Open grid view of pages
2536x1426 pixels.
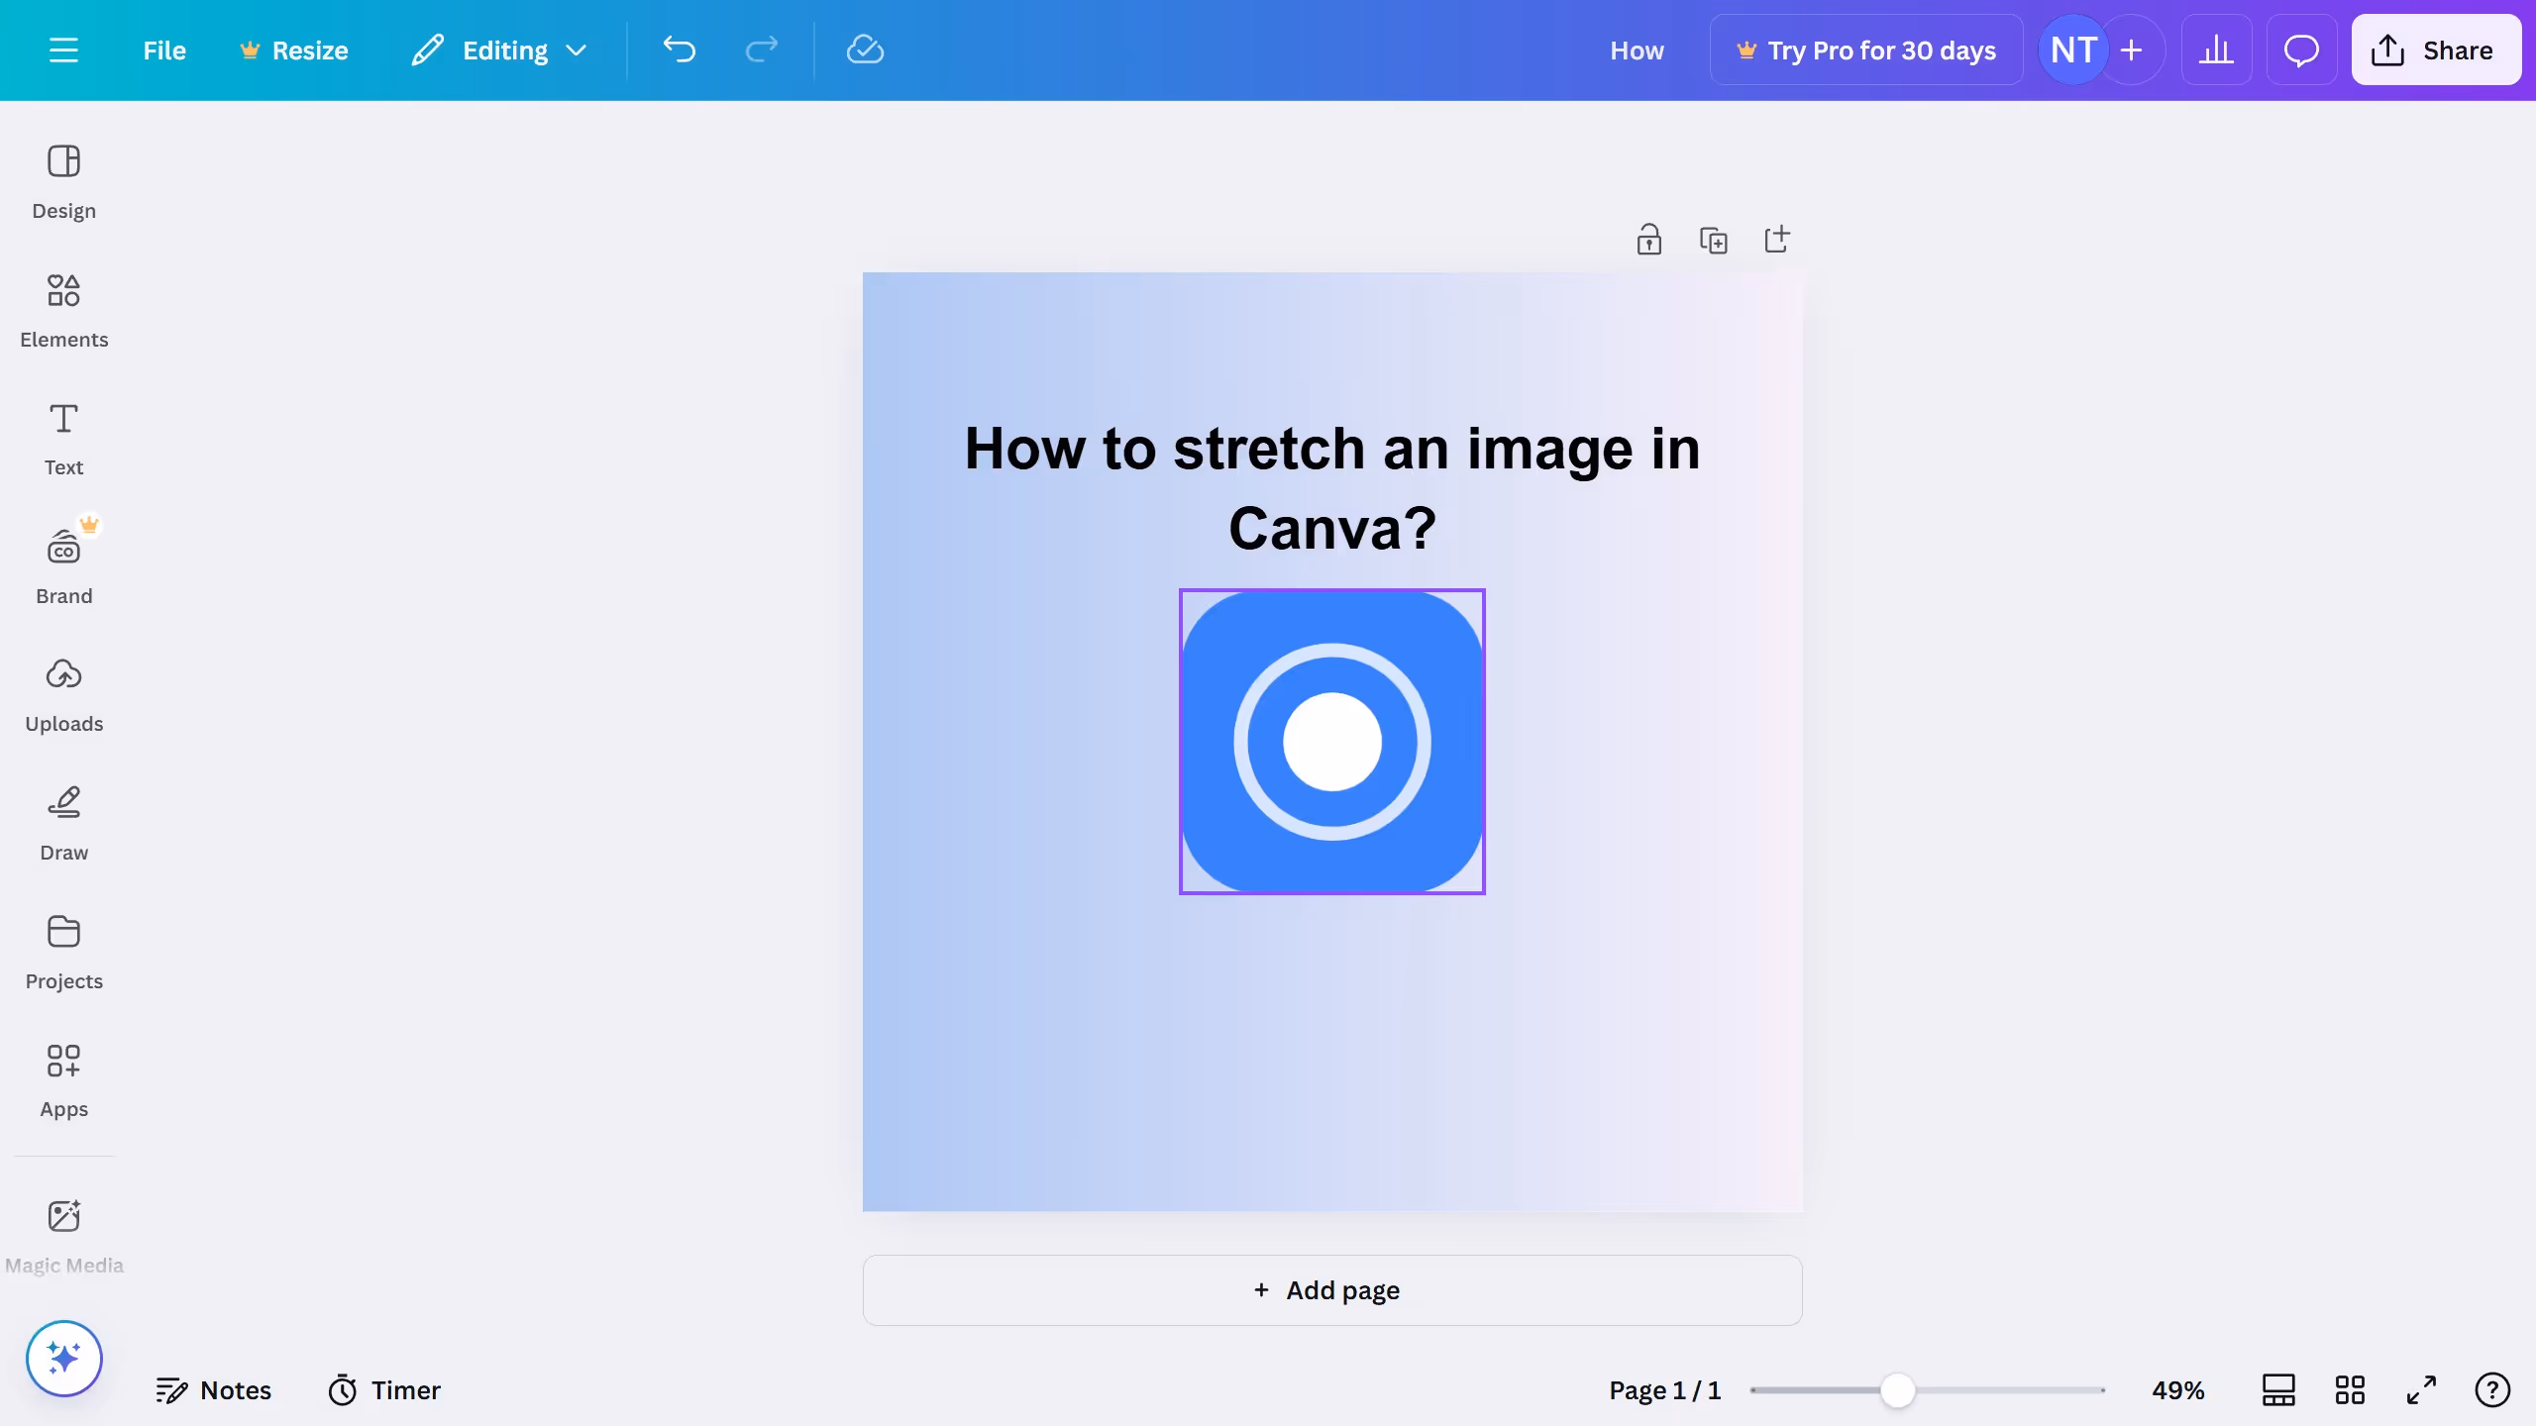tap(2350, 1389)
